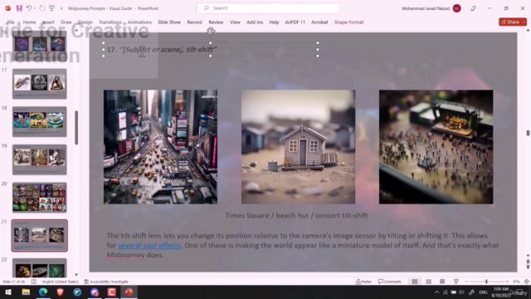The image size is (531, 299).
Task: Click the zoom in plus button
Action: tap(507, 282)
